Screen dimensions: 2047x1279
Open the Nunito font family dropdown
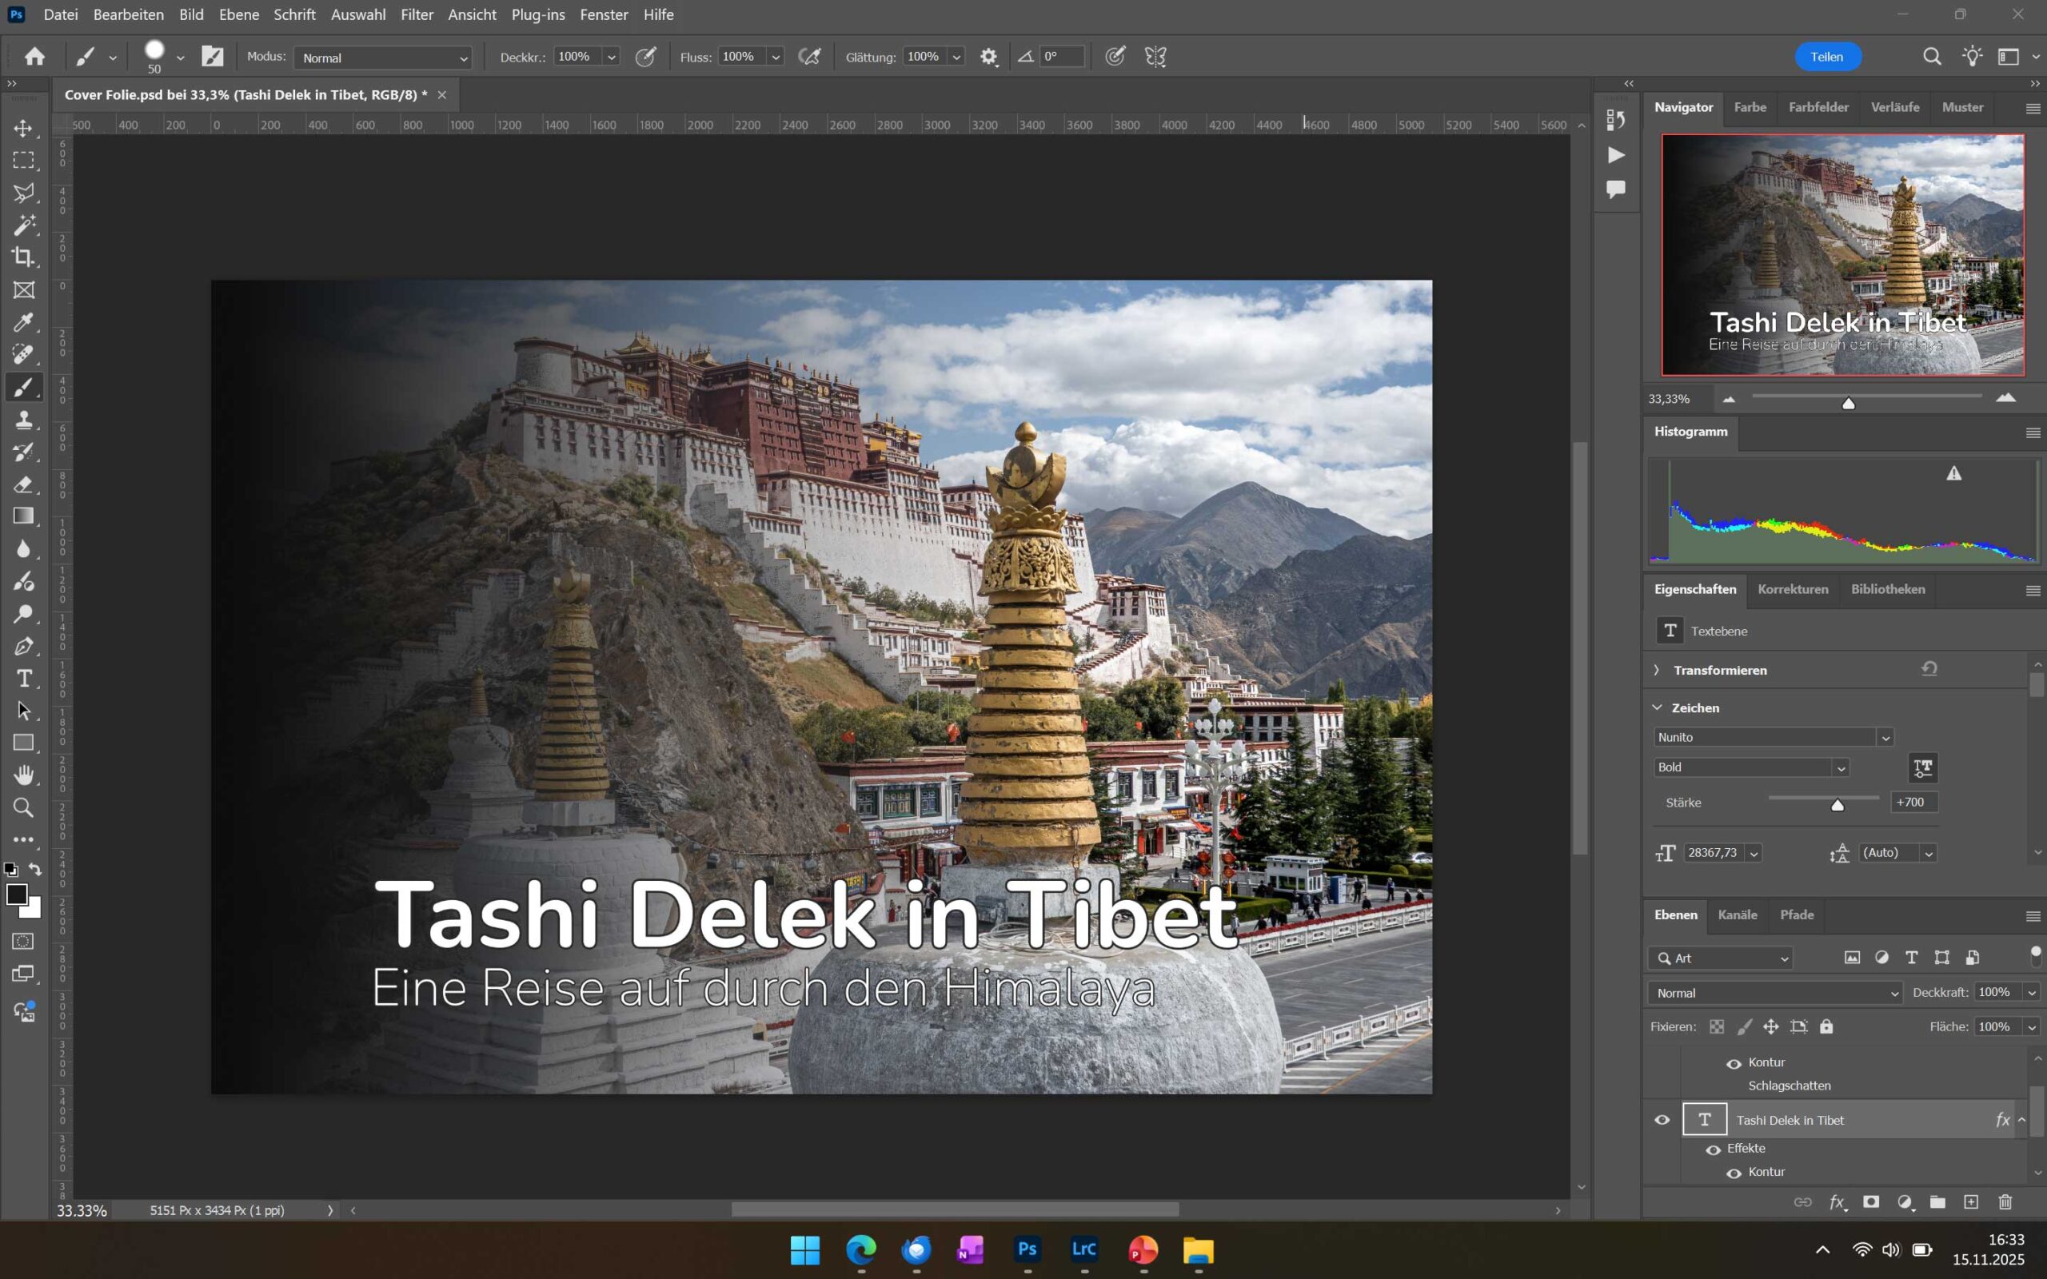point(1885,738)
